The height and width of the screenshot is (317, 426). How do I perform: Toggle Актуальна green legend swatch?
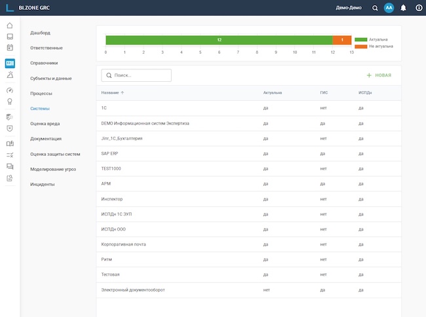(361, 39)
